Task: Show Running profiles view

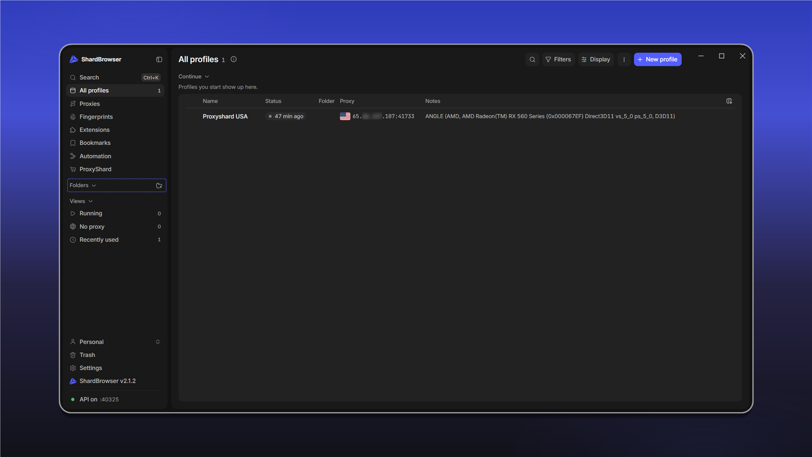Action: (115, 214)
